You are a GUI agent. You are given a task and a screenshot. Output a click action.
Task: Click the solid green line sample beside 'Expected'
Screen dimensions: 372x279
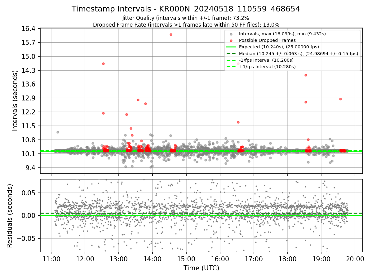[231, 47]
